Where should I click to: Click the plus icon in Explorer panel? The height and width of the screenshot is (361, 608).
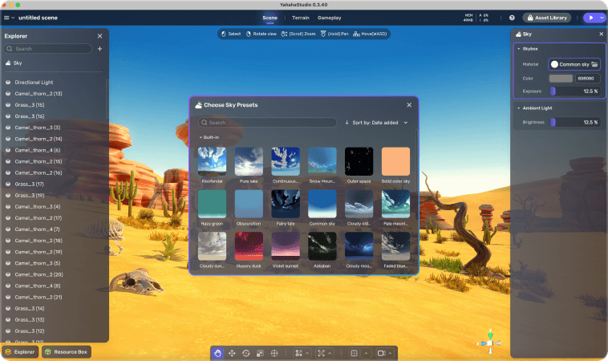[x=99, y=49]
